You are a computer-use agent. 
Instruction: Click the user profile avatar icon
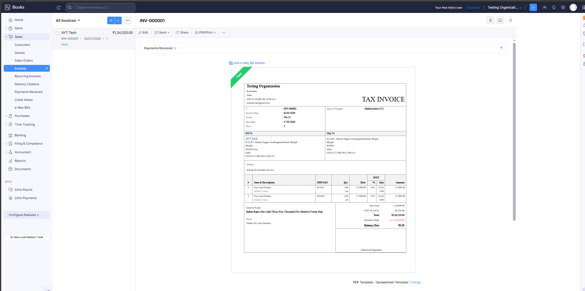pos(573,7)
